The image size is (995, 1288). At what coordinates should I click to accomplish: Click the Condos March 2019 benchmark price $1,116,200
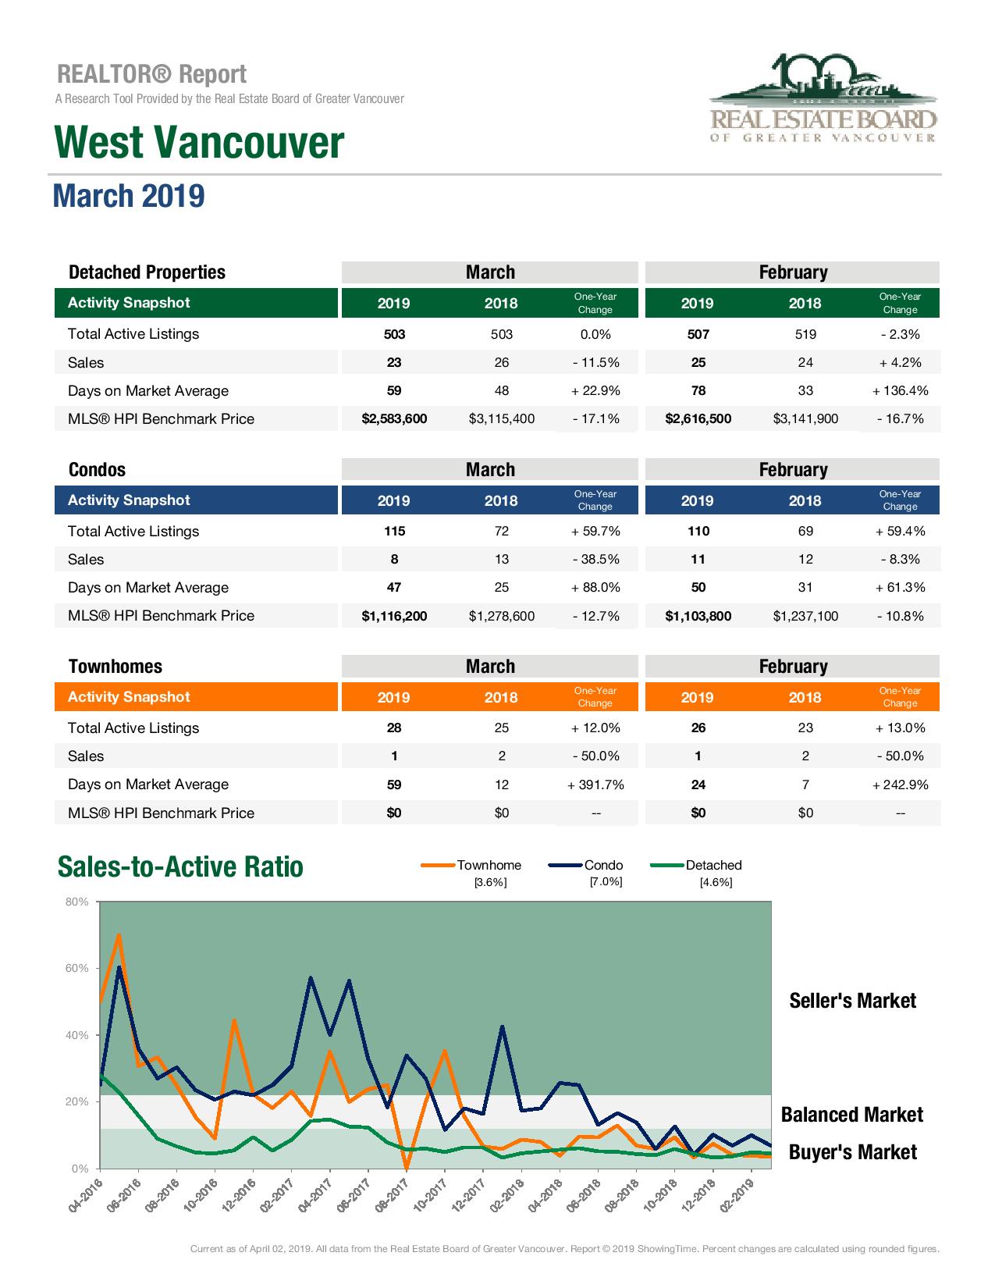pyautogui.click(x=394, y=616)
